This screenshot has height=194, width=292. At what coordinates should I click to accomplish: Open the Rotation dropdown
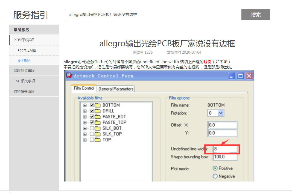tap(221, 113)
